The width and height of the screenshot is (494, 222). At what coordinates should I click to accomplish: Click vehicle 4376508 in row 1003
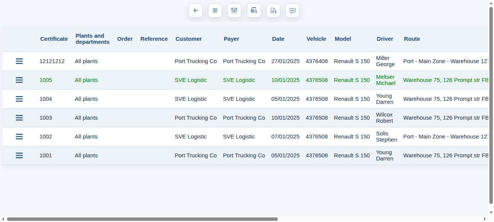point(317,118)
